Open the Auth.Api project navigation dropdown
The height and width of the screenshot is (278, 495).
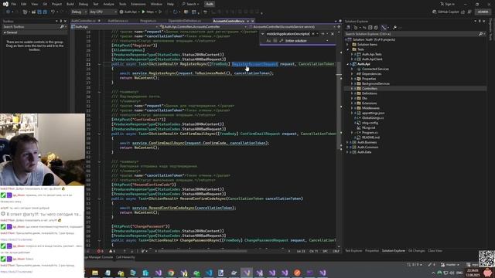(115, 27)
